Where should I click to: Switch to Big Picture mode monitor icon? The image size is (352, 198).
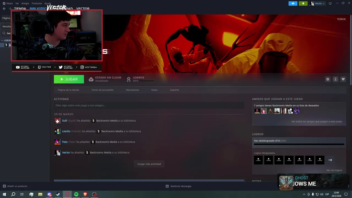click(330, 3)
